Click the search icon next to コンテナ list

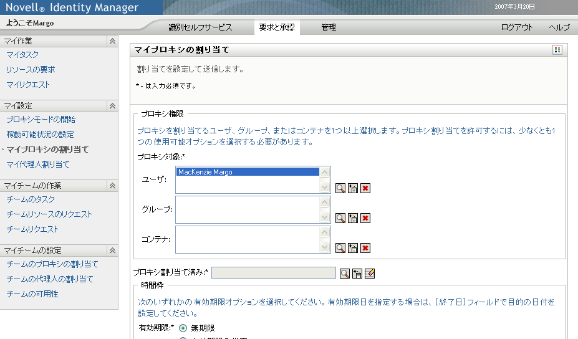(340, 248)
